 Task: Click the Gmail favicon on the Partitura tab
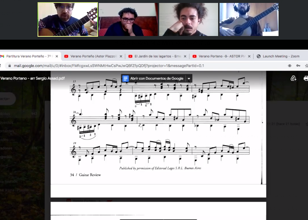tap(2, 56)
